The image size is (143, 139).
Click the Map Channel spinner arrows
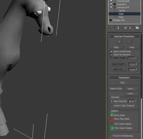point(136,101)
